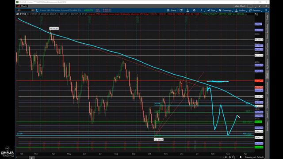Click the chart grid layout box next to Main Chart

(x=250, y=6)
